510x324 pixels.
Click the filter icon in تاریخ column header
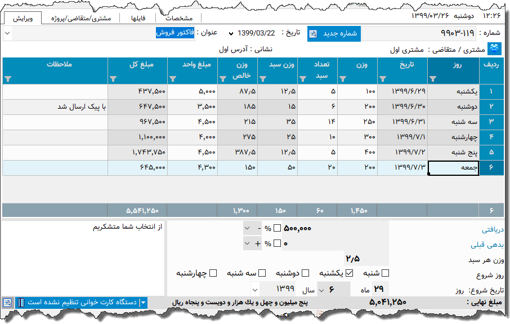click(x=383, y=79)
